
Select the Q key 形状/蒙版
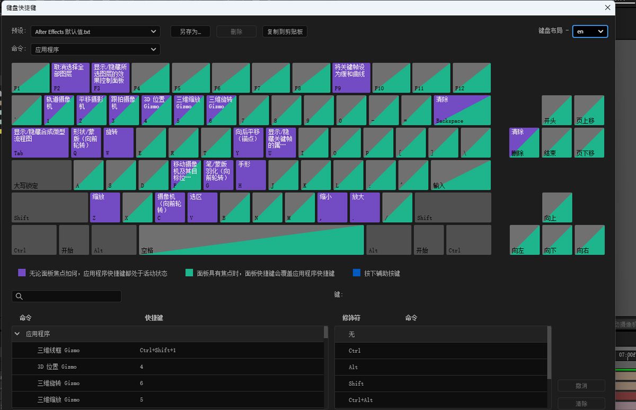point(86,142)
